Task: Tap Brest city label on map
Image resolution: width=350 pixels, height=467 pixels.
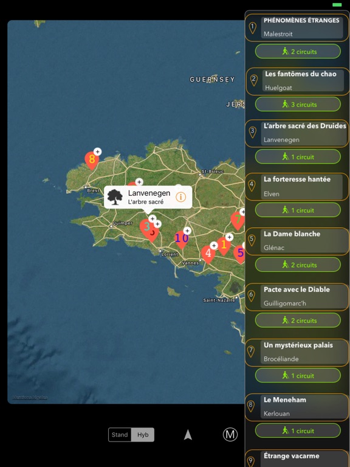Action: 93,190
